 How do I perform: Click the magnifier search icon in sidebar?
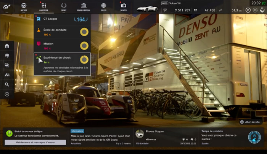[7, 84]
